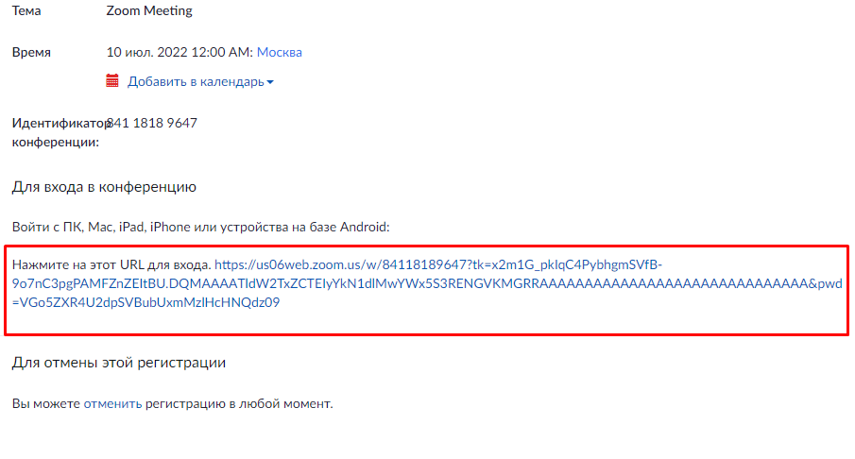Click the caret arrow beside Добавить в календарь
The image size is (855, 459).
pyautogui.click(x=270, y=82)
